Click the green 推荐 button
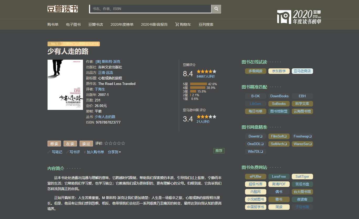359x219 pixels. click(219, 151)
